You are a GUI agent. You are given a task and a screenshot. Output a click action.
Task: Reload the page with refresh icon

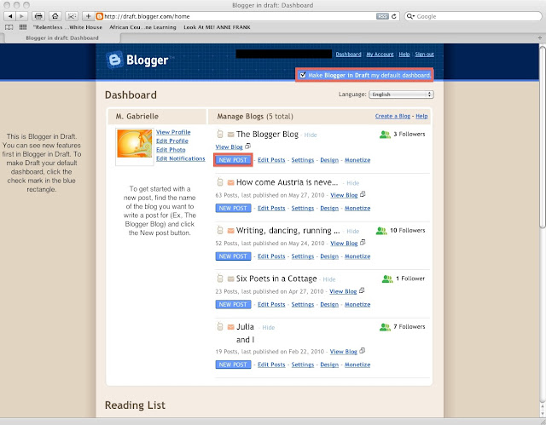pos(394,16)
